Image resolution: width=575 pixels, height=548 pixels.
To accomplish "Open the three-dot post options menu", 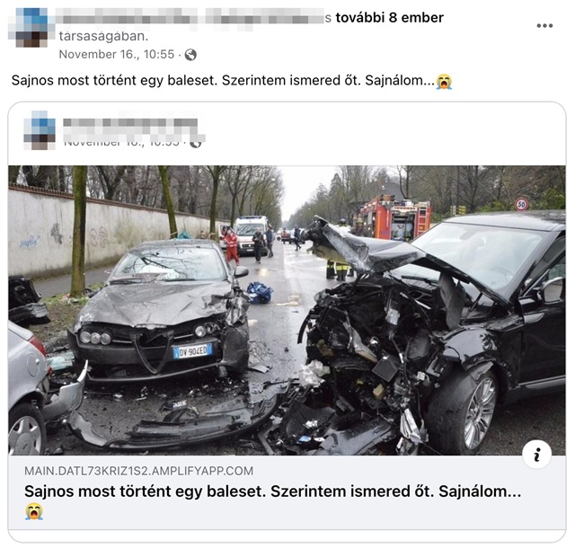I will coord(544,26).
